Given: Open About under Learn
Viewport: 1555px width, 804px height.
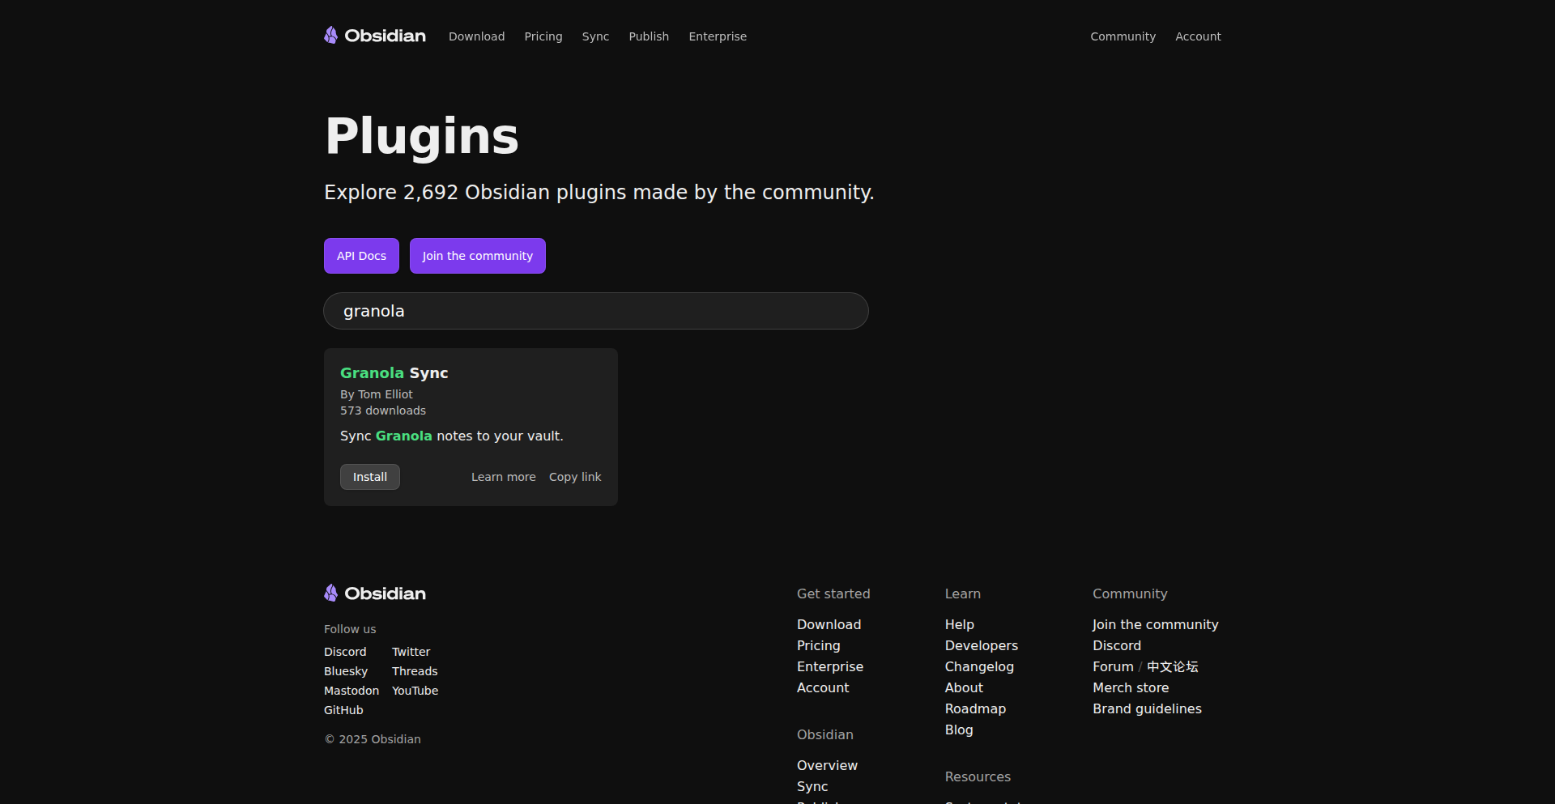Looking at the screenshot, I should tap(964, 687).
